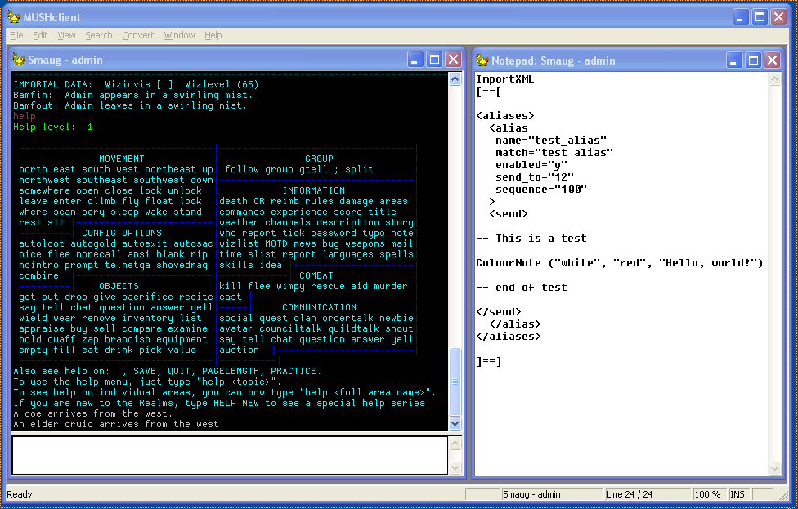The width and height of the screenshot is (798, 509).
Task: Open the File menu
Action: pos(16,35)
